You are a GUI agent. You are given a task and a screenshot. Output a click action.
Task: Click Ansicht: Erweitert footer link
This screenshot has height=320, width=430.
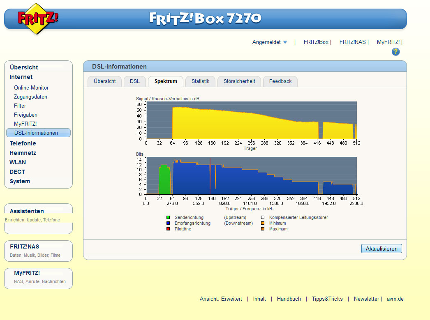221,299
